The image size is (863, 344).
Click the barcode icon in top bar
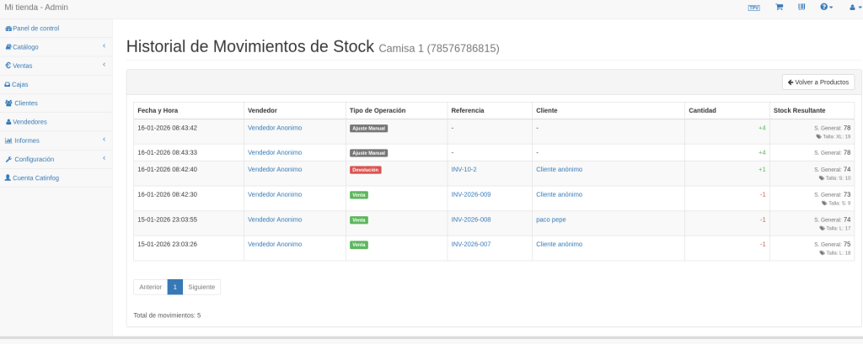coord(801,7)
